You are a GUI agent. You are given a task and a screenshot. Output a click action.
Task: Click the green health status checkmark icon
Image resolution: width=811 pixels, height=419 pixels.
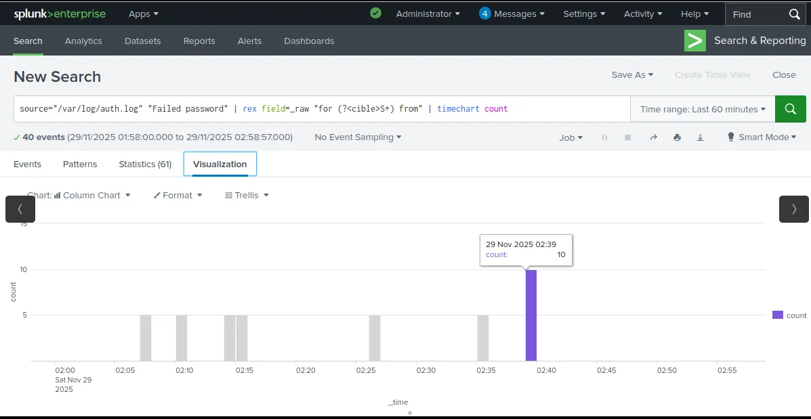point(375,14)
